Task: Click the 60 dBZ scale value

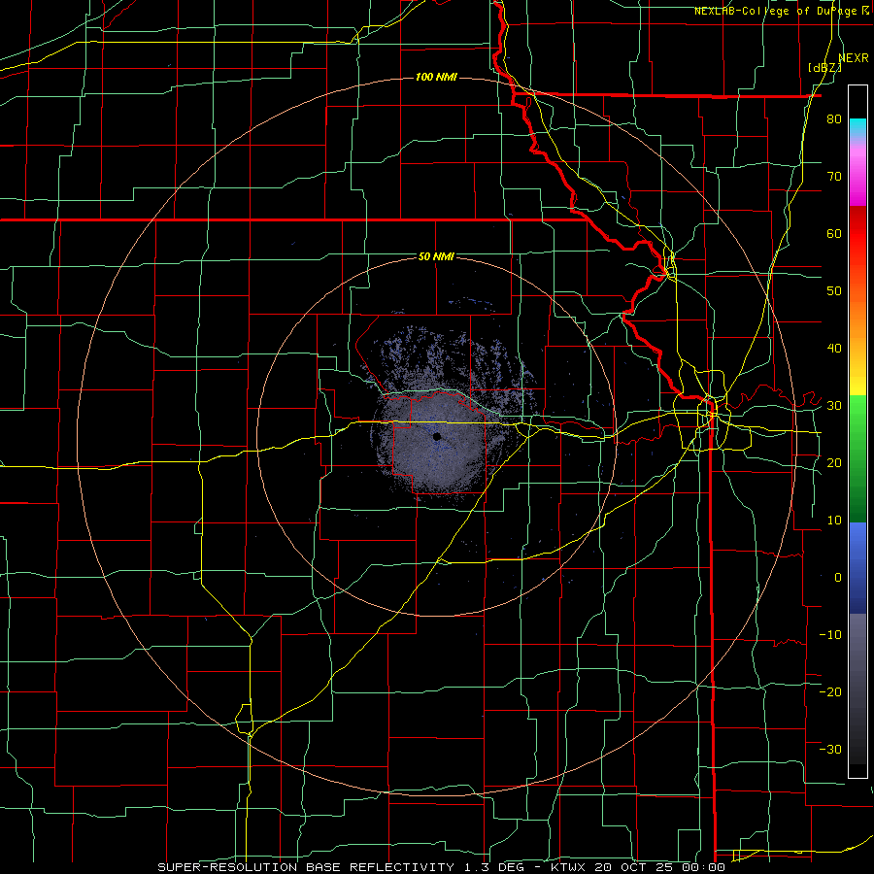Action: pyautogui.click(x=834, y=233)
